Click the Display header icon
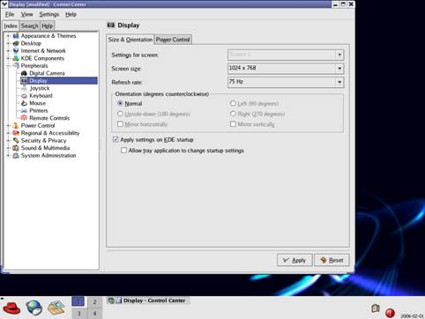The image size is (425, 319). 111,25
